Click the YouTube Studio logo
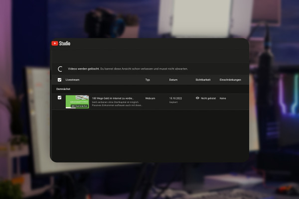This screenshot has height=199, width=299. coord(61,43)
